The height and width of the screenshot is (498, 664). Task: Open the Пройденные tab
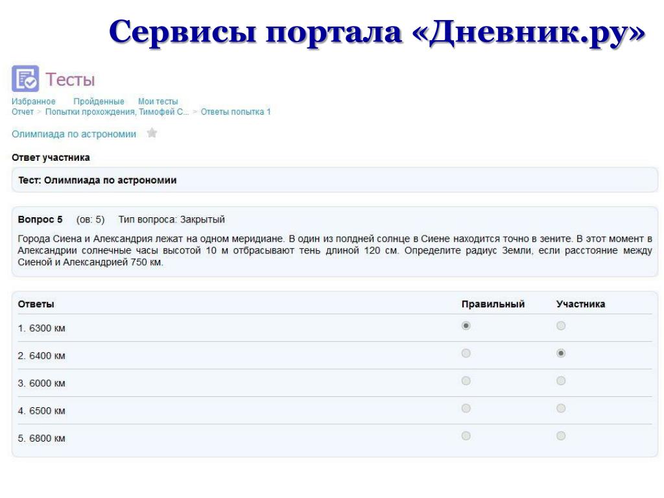[x=99, y=102]
